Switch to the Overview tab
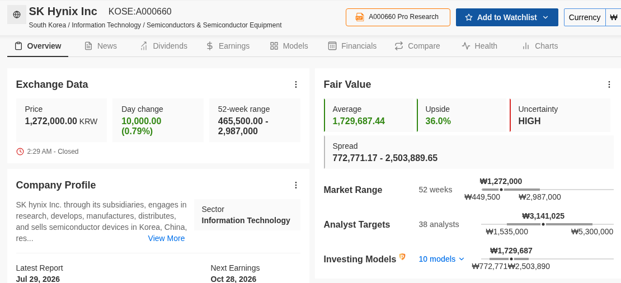621x283 pixels. point(37,46)
